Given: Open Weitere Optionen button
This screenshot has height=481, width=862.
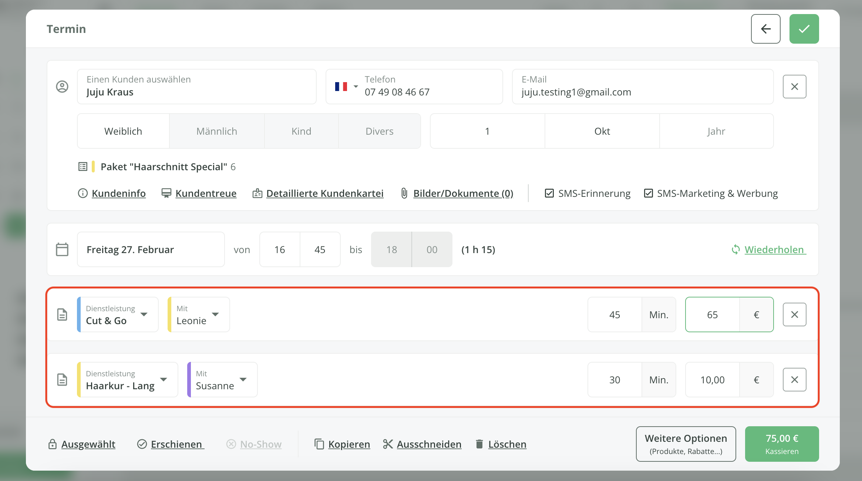Looking at the screenshot, I should coord(686,444).
